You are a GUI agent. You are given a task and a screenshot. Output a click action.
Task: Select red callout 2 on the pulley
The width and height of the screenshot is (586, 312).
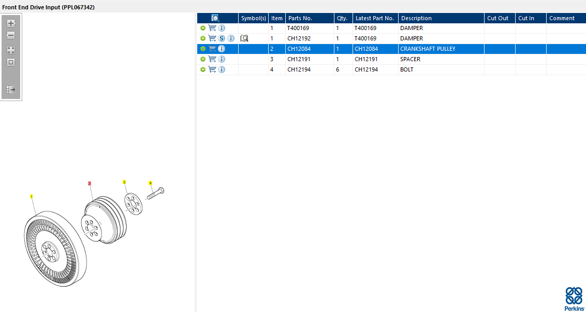click(x=90, y=183)
